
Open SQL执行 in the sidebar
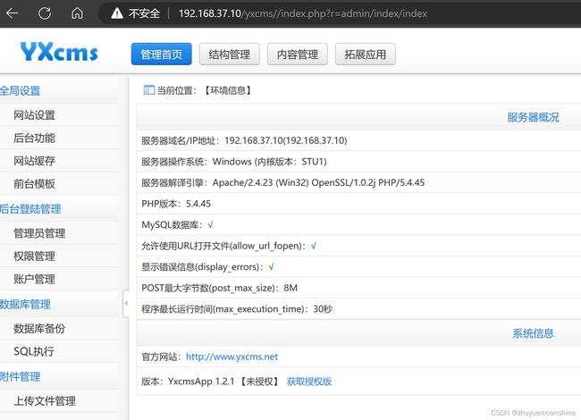(34, 351)
